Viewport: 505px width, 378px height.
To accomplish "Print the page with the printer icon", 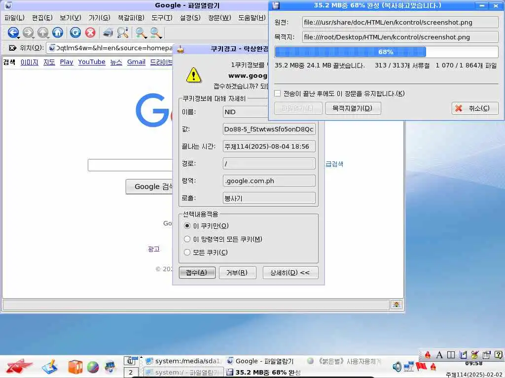I will click(x=108, y=32).
